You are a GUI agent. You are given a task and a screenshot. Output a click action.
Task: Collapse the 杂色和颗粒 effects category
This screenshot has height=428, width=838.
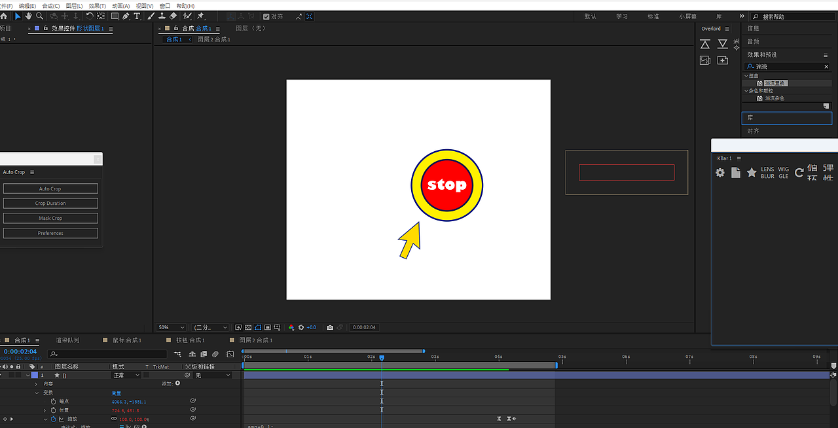746,90
